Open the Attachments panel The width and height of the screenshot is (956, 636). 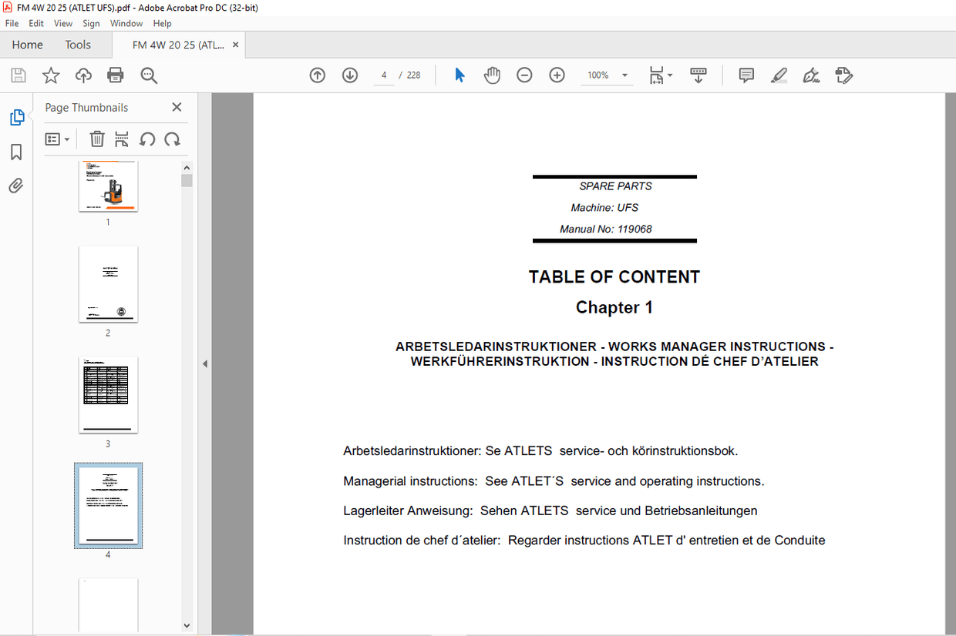point(17,185)
